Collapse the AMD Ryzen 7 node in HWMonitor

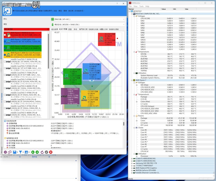point(132,80)
